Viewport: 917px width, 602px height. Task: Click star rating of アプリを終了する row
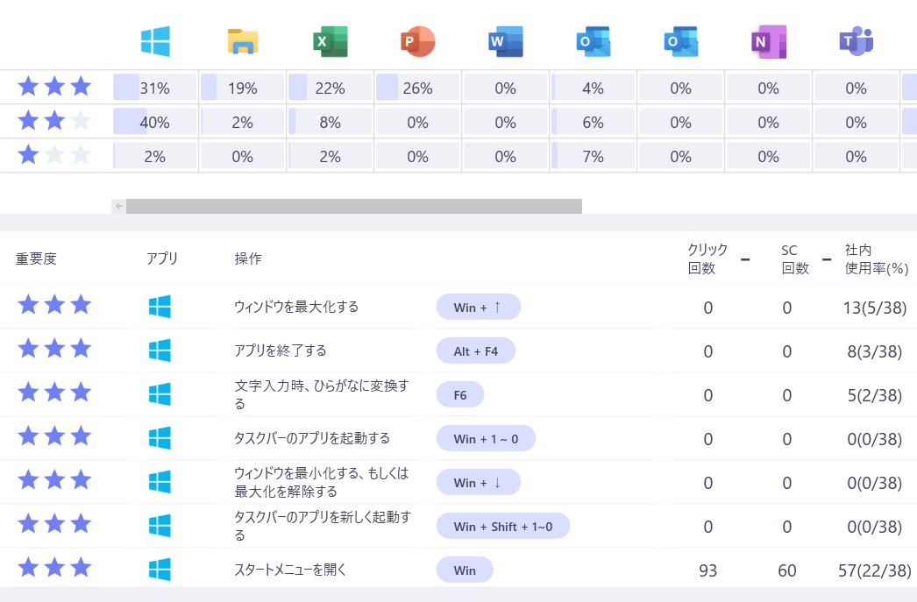54,349
